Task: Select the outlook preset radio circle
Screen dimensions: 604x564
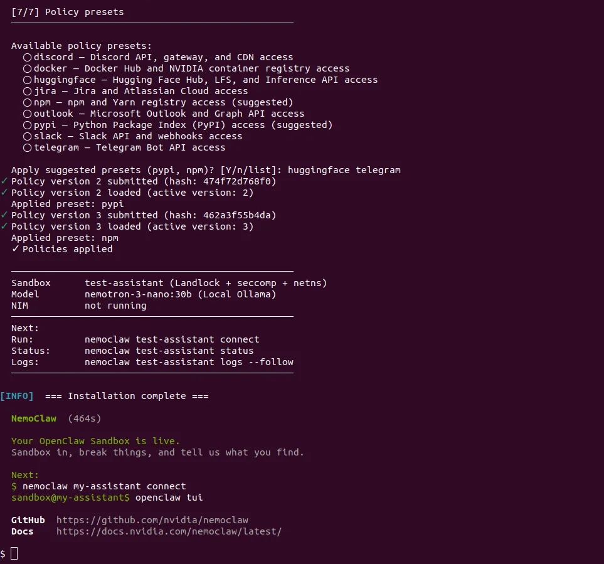Action: [x=28, y=114]
